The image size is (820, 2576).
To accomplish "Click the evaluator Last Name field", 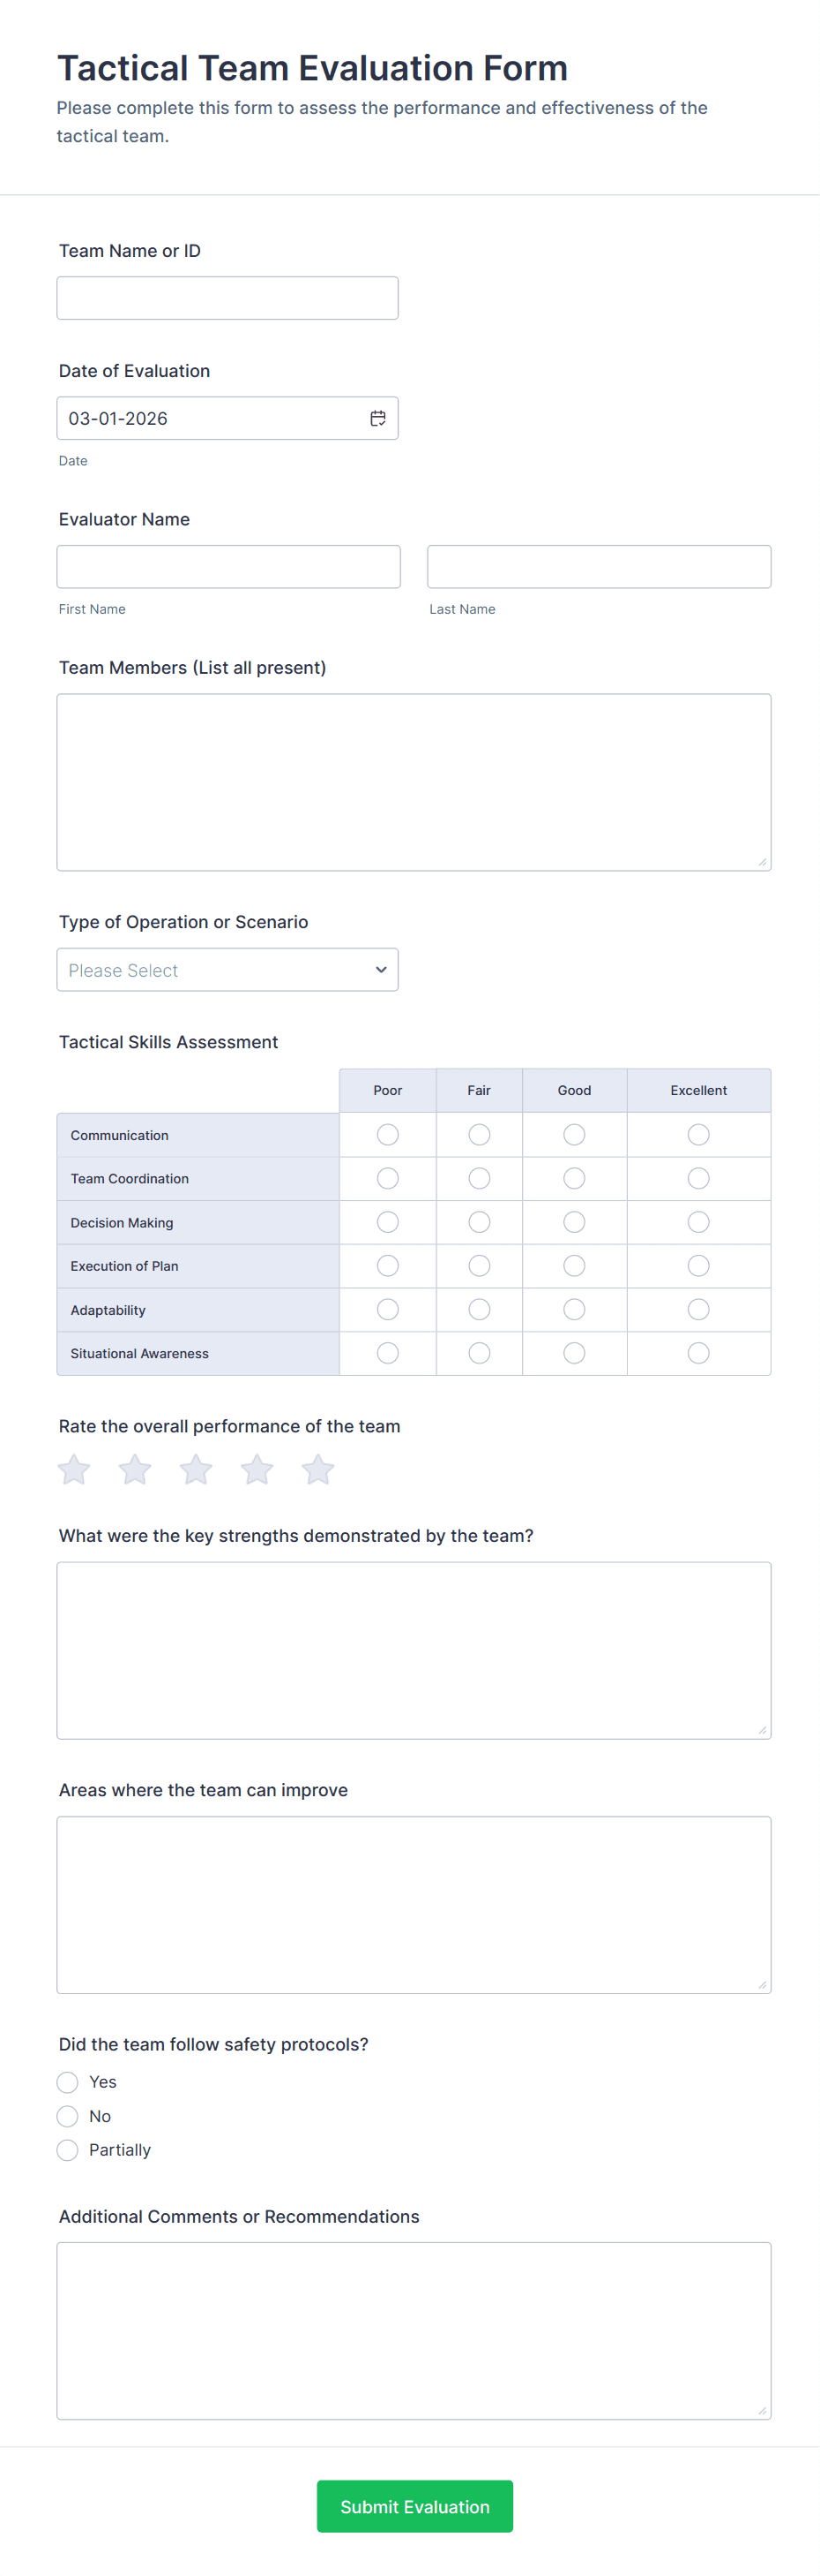I will [599, 566].
